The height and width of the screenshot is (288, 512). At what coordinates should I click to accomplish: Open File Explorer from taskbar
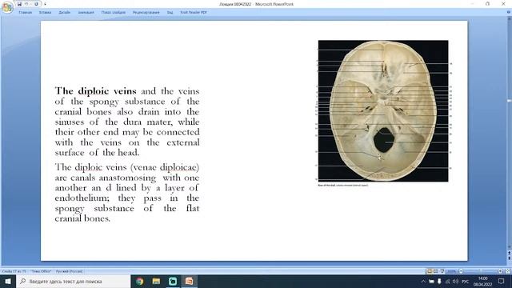[x=156, y=281]
